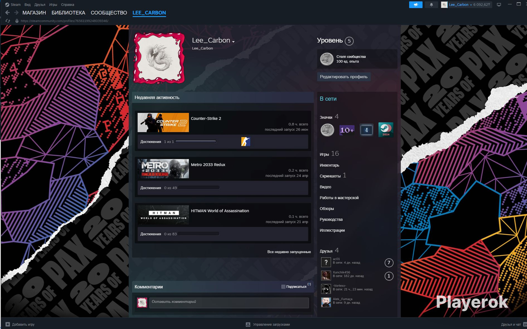
Task: Click the blue badge showing number 4
Action: [x=366, y=130]
